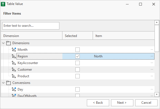Select the KeyAccounter row label
This screenshot has height=109, width=160.
click(x=28, y=63)
